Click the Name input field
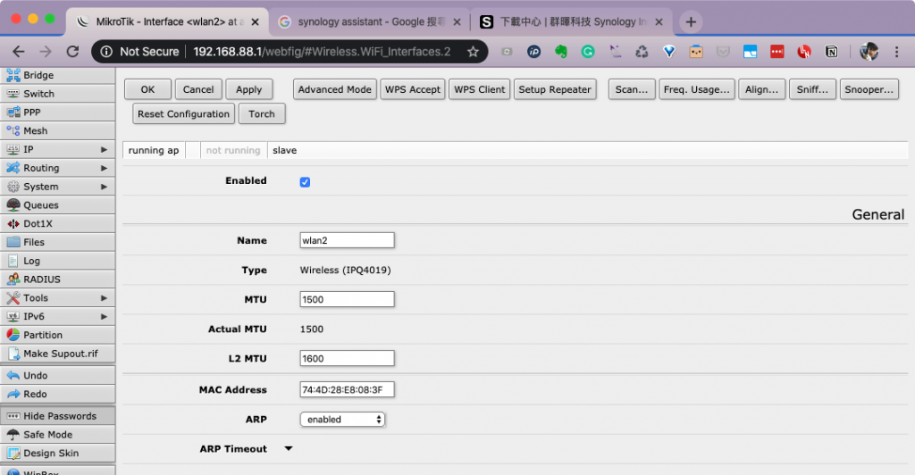The height and width of the screenshot is (475, 915). click(348, 240)
